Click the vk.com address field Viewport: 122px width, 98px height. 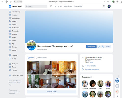click(x=18, y=2)
